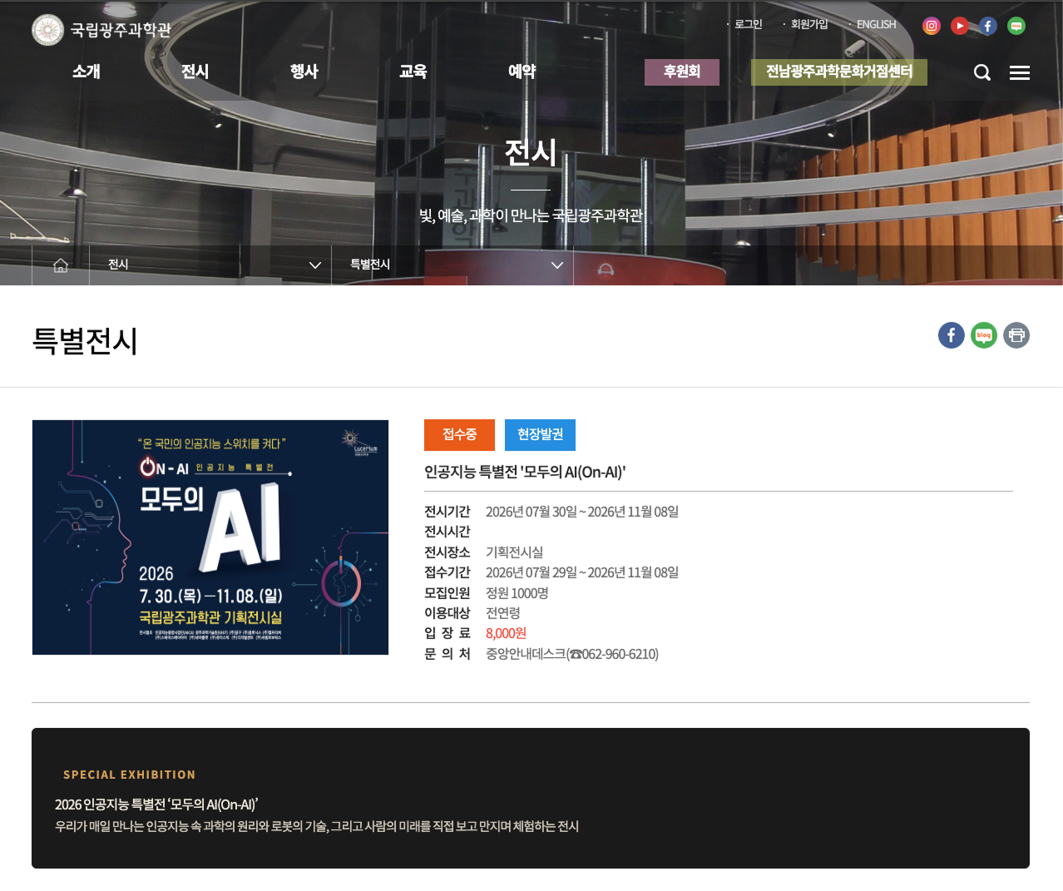View the 모두의 AI exhibition poster image
Viewport: 1063px width, 891px height.
coord(210,537)
